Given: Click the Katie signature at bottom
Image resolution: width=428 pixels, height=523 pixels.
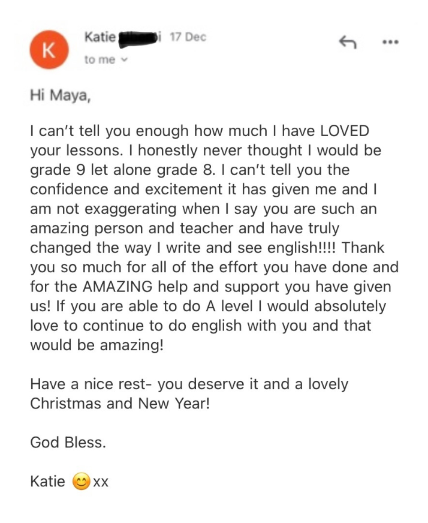Looking at the screenshot, I should [x=48, y=481].
